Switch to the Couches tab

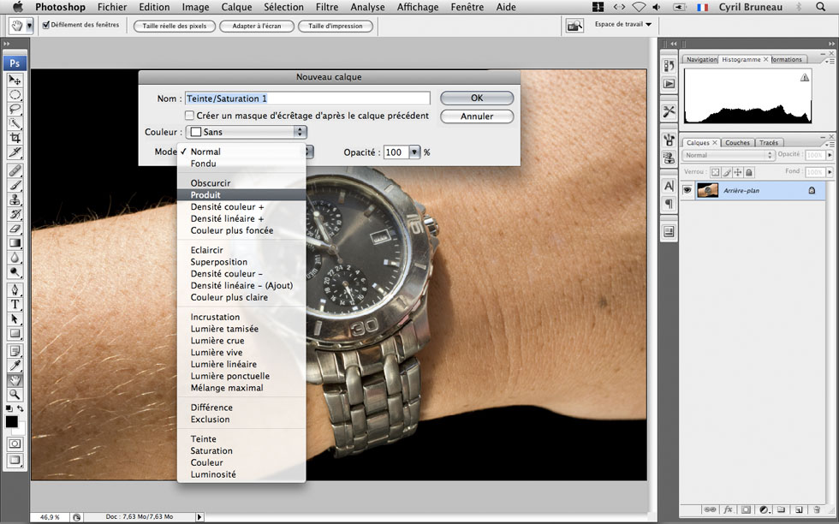point(737,143)
